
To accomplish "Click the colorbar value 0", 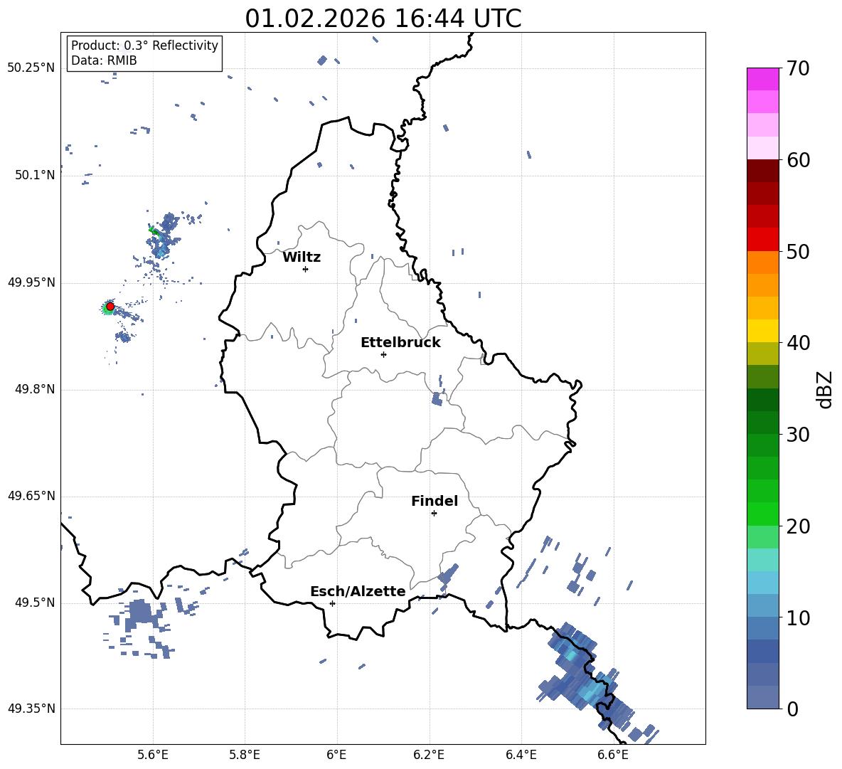I will tap(793, 709).
